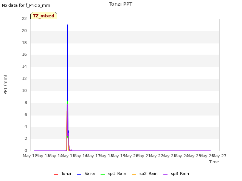The image size is (242, 181).
Task: Click the 22 y-axis tick label
Action: click(24, 18)
